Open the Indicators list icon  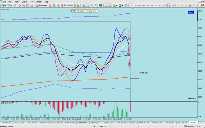click(x=114, y=5)
